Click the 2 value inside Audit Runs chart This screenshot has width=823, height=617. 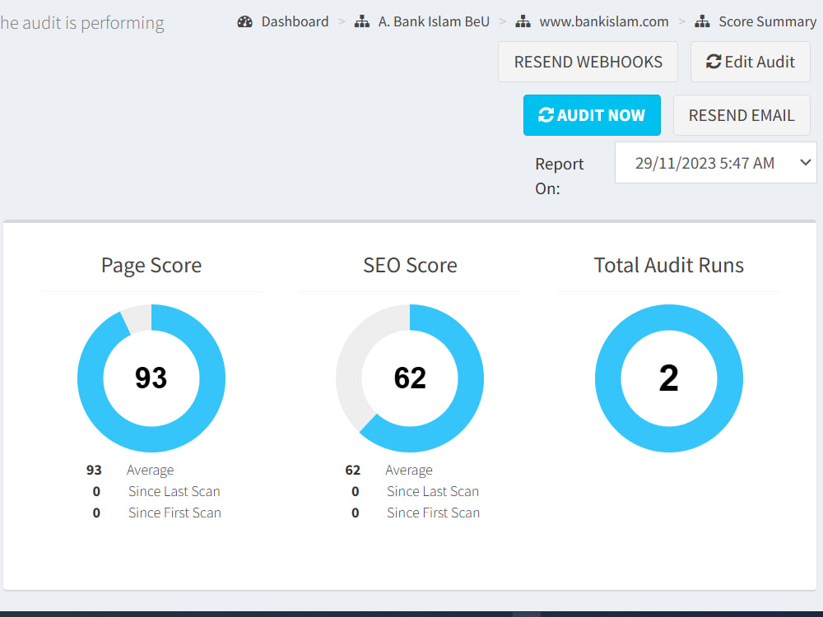668,378
